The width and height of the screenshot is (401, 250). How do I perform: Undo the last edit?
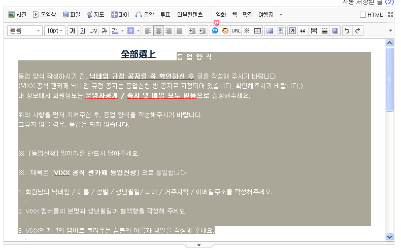click(347, 31)
